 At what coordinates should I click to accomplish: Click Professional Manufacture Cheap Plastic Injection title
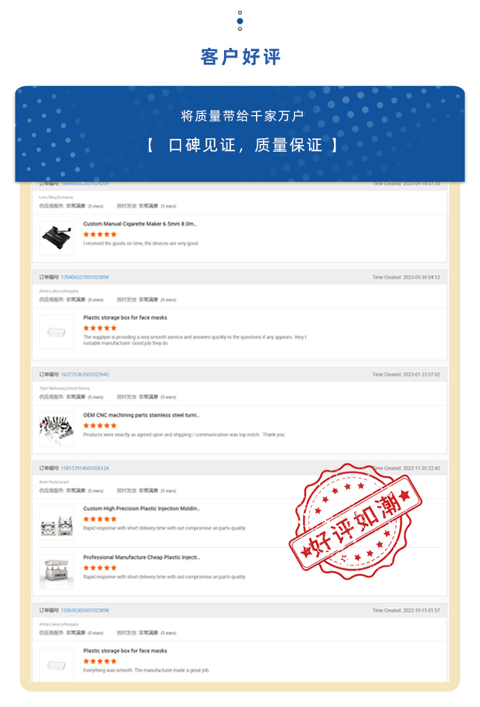tap(141, 557)
